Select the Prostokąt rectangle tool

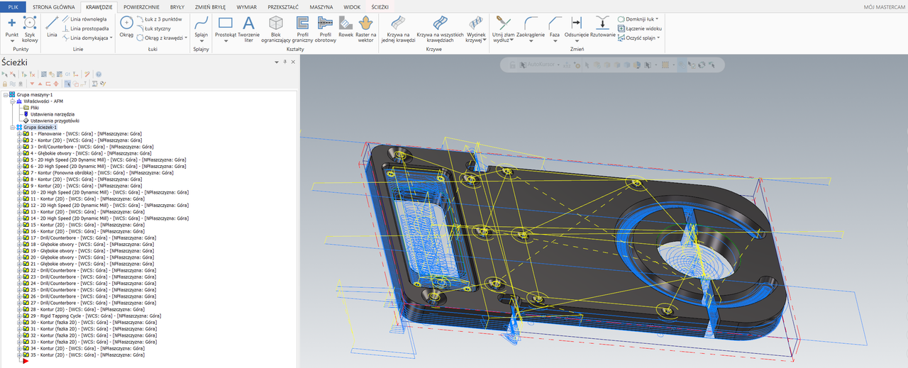coord(226,28)
